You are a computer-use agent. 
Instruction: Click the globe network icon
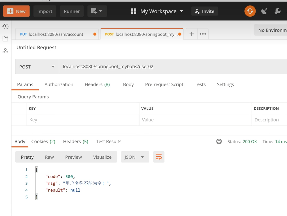pyautogui.click(x=219, y=141)
